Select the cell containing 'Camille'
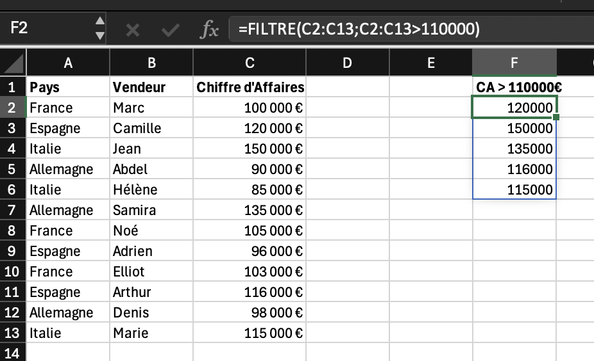Screen dimensions: 594x361 click(x=151, y=128)
